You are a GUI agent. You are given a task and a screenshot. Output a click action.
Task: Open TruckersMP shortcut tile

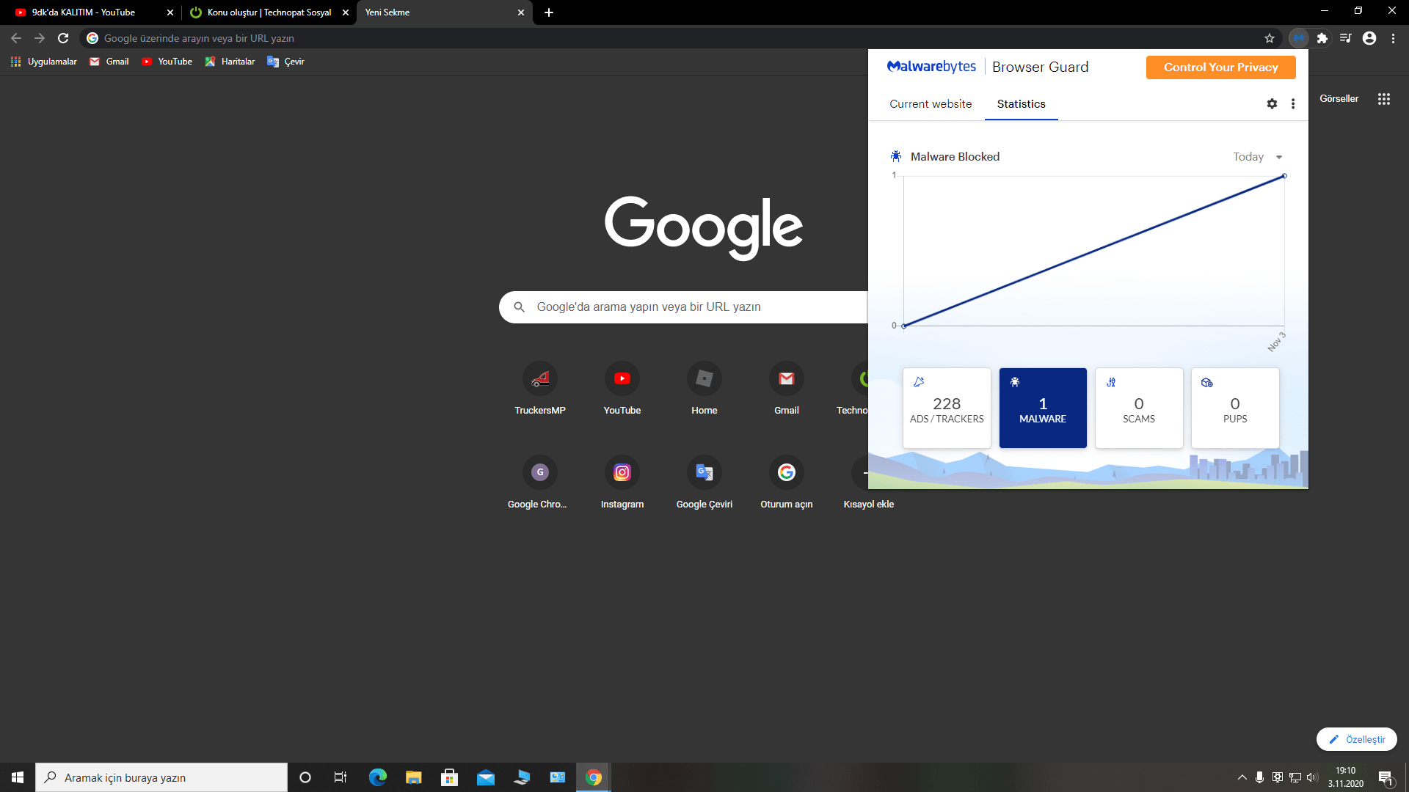[539, 379]
